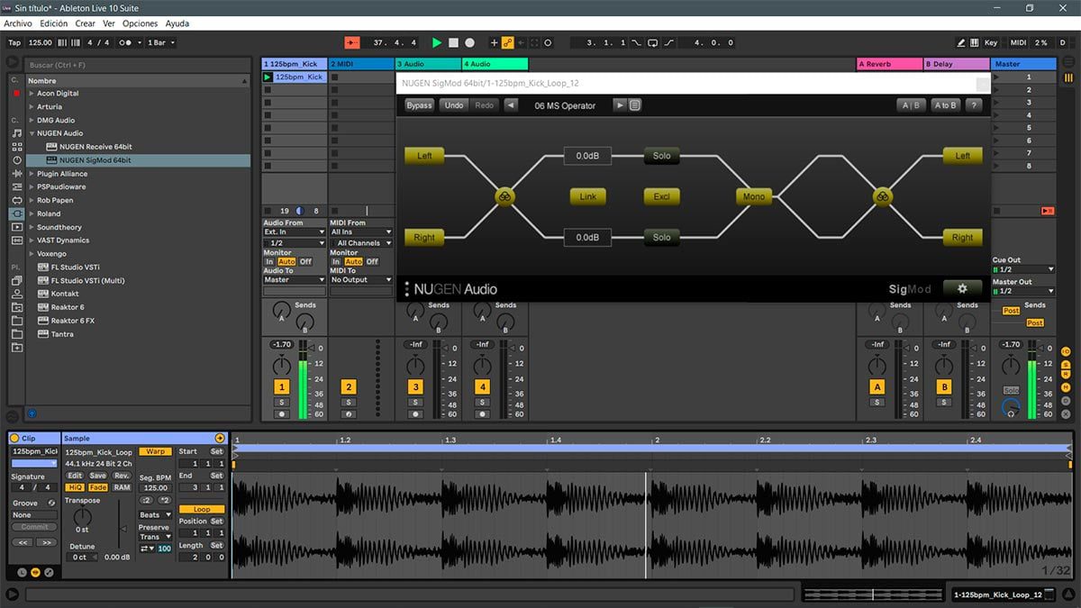
Task: Click the Tap tempo button
Action: pos(14,42)
